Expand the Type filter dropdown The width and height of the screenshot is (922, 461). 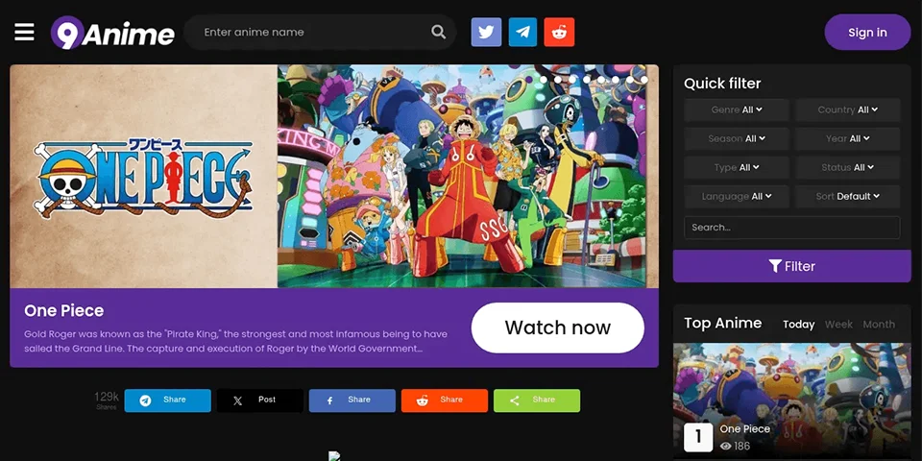tap(737, 167)
